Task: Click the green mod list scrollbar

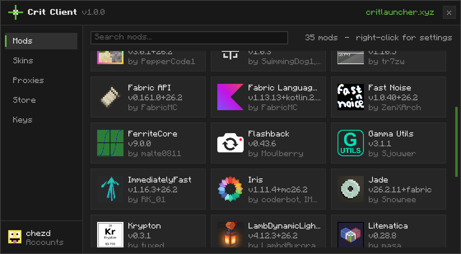Action: pos(457,142)
